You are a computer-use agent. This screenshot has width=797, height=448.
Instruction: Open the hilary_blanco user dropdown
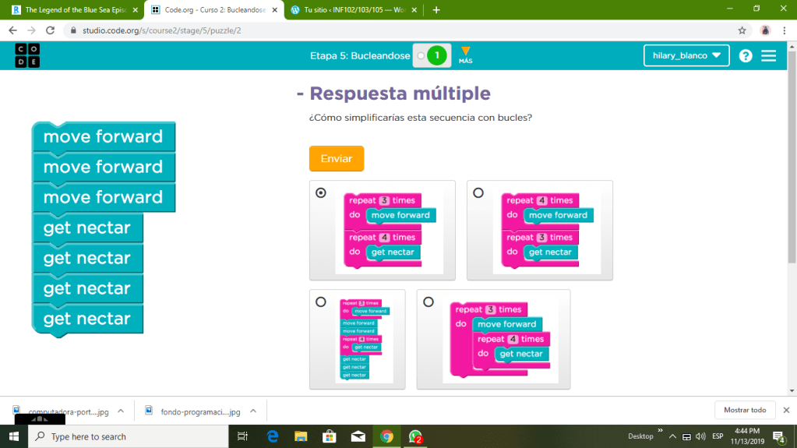[686, 56]
